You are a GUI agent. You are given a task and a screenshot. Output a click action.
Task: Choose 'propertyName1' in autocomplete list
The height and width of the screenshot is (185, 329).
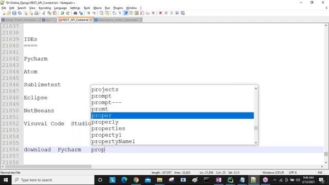172,142
